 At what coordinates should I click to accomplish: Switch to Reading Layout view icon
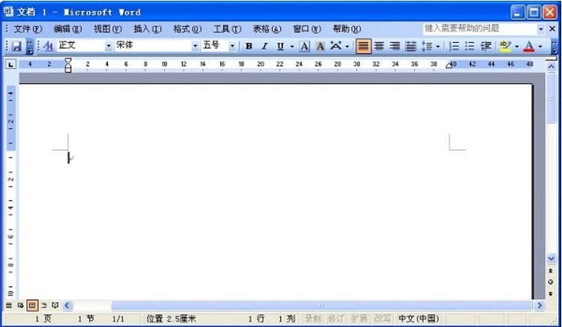(55, 305)
